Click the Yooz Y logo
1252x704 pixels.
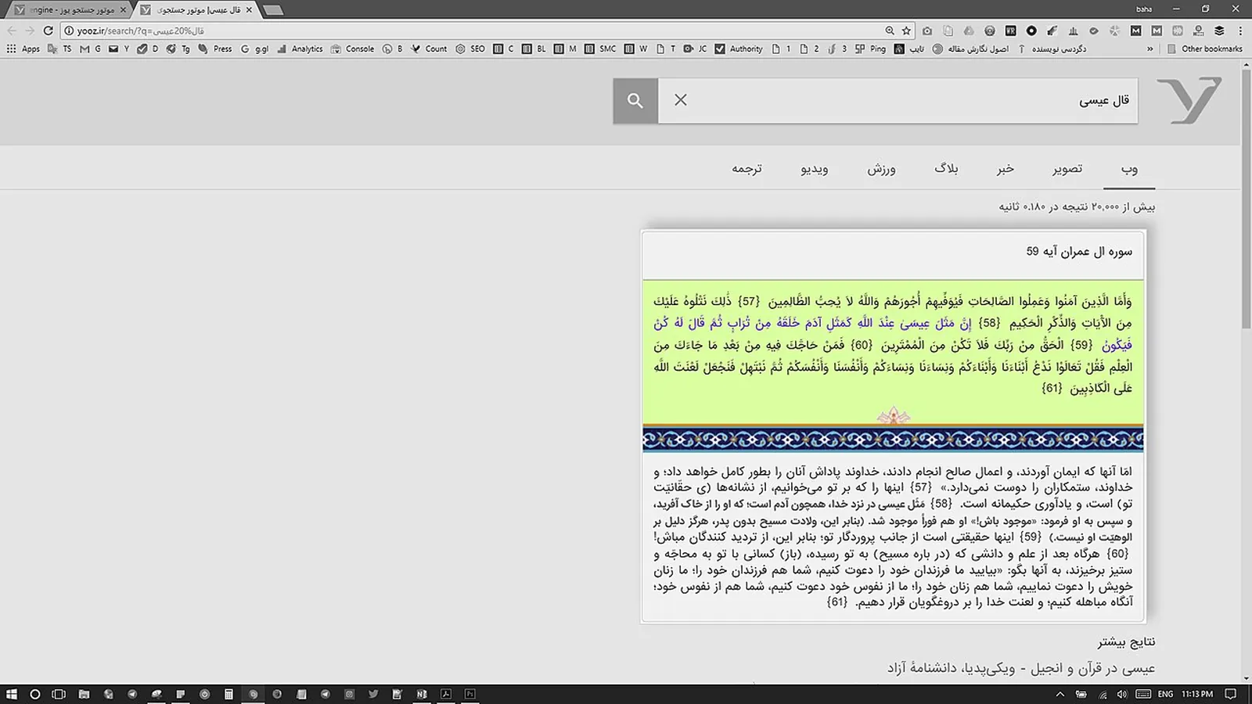click(1189, 100)
